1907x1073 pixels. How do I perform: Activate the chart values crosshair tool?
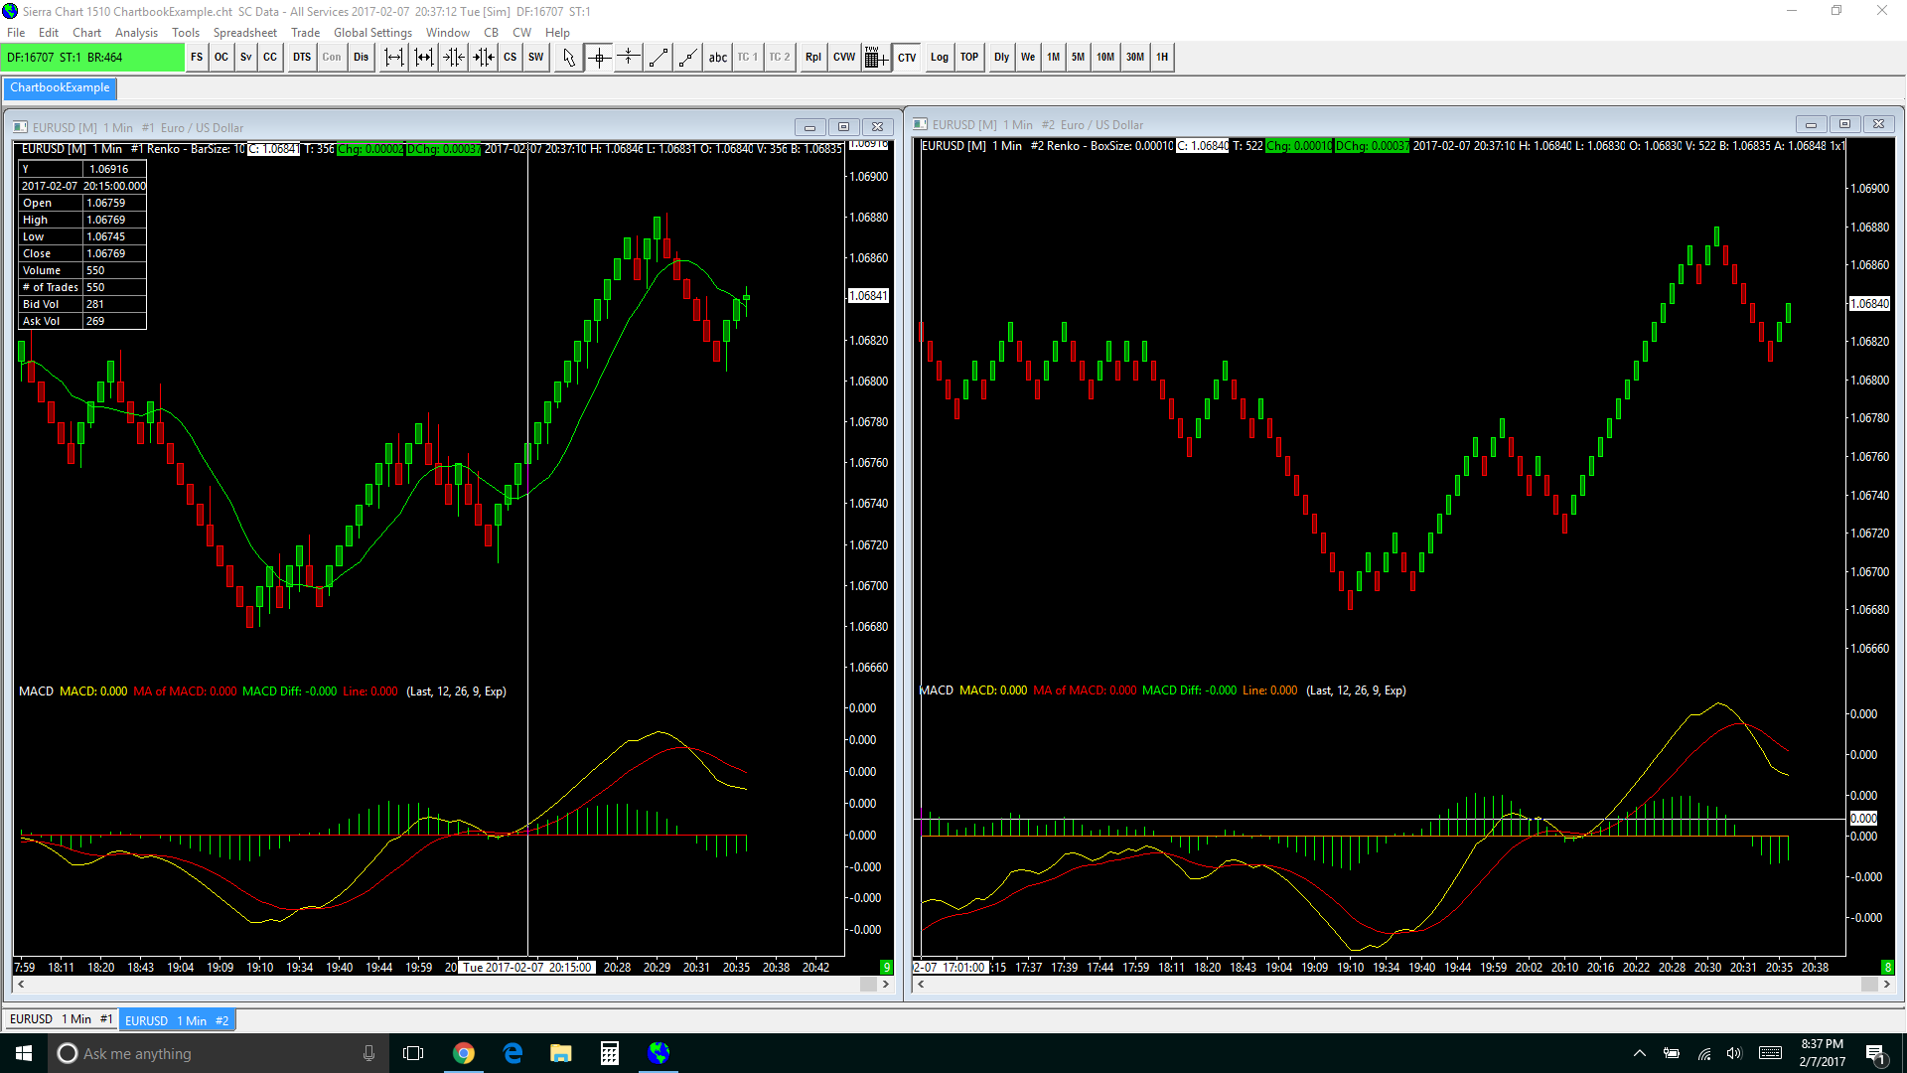(599, 58)
